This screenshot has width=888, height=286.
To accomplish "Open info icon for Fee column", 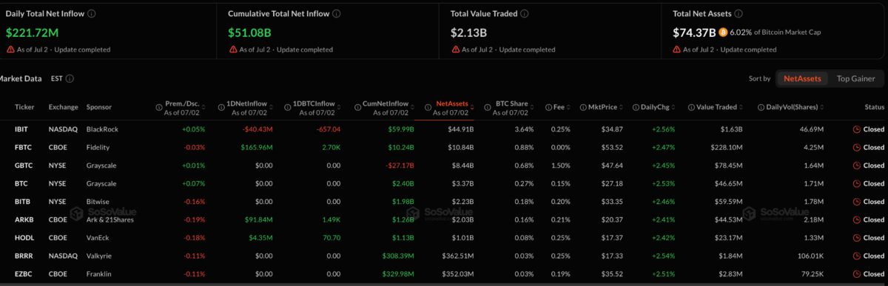I will point(548,107).
